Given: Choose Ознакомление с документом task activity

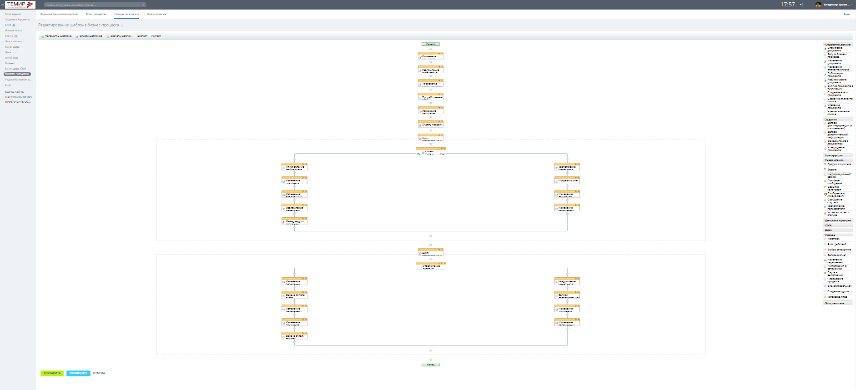Looking at the screenshot, I should coord(837,142).
